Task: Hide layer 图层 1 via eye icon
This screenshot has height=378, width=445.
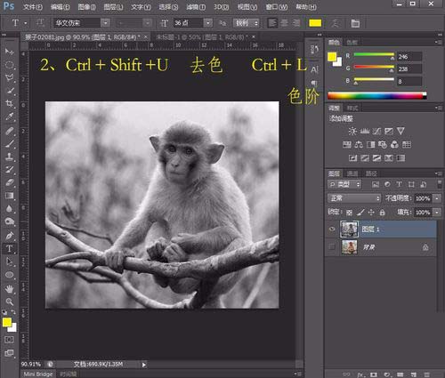Action: pyautogui.click(x=332, y=229)
